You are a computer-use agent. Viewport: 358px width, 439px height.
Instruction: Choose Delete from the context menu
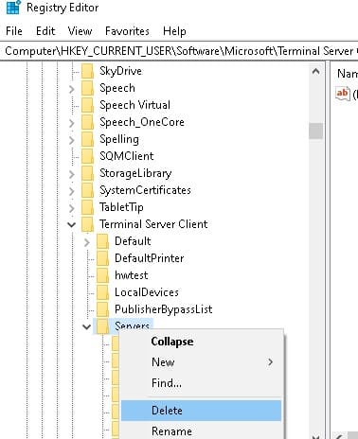[201, 411]
